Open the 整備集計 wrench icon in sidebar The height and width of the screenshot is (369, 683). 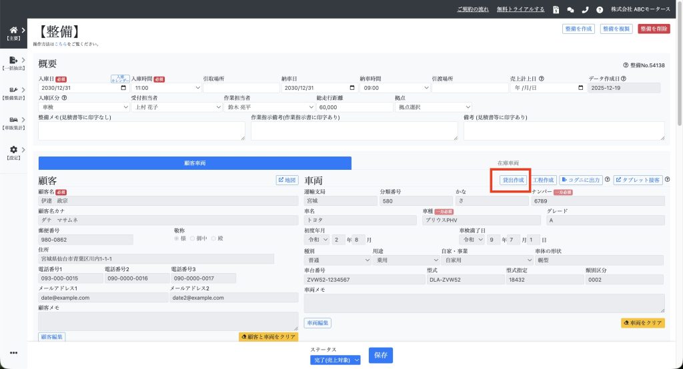[13, 89]
